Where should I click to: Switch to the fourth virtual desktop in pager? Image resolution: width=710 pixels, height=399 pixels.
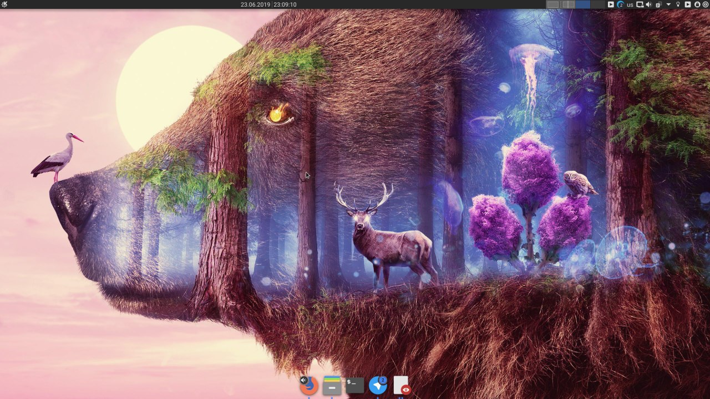click(597, 4)
